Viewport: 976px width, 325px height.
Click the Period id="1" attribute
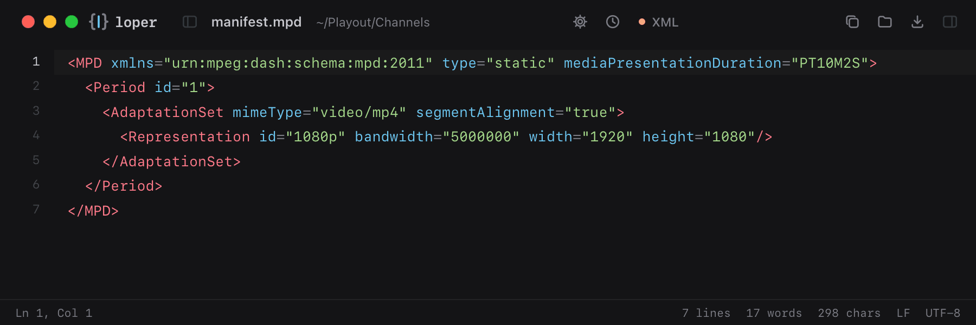(181, 88)
